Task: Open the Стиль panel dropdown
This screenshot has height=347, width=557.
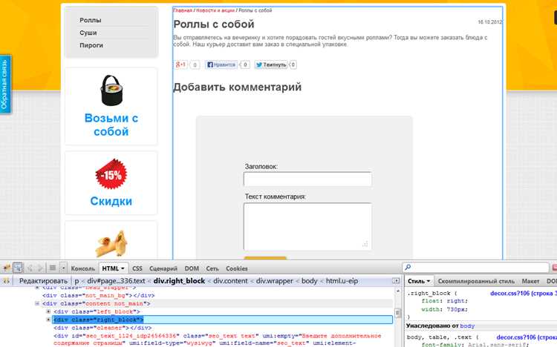Action: point(419,281)
